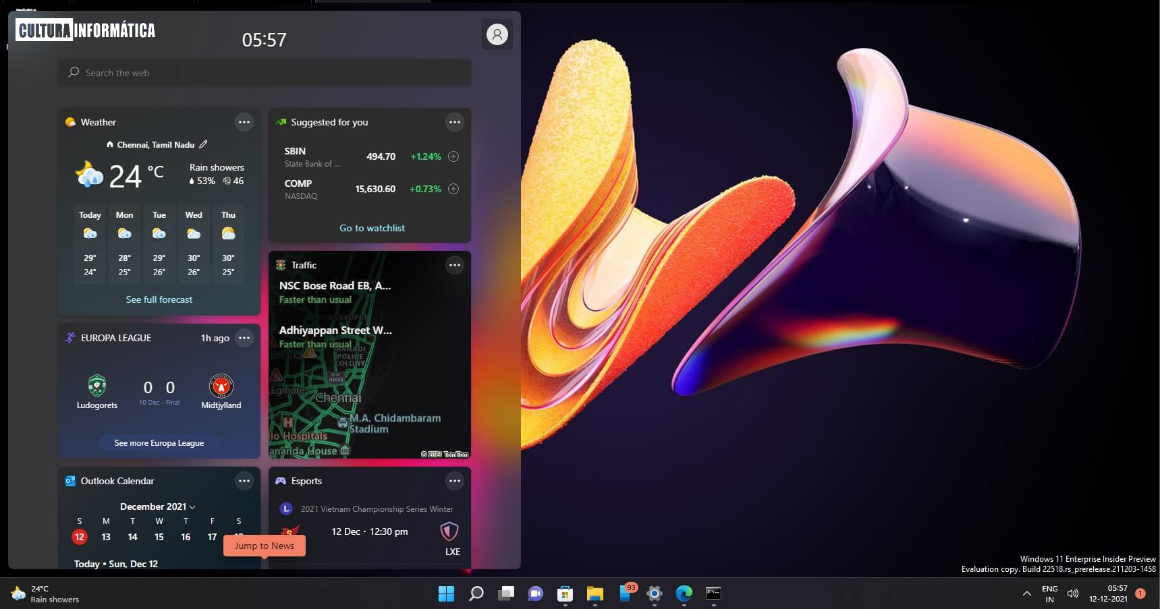Screen dimensions: 1160x609
Task: Select date 16 in Outlook Calendar
Action: [x=186, y=537]
